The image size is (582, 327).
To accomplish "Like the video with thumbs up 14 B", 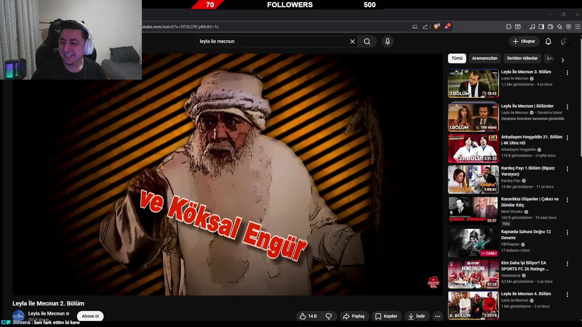I will [308, 316].
